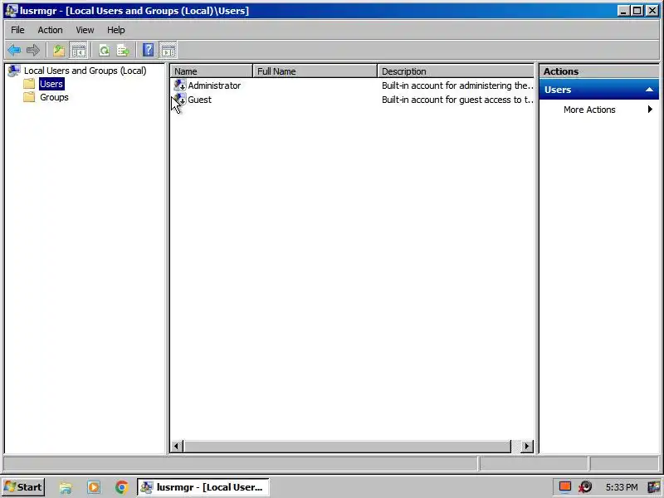Click the Local Users and Groups computer icon
Image resolution: width=664 pixels, height=498 pixels.
[14, 71]
